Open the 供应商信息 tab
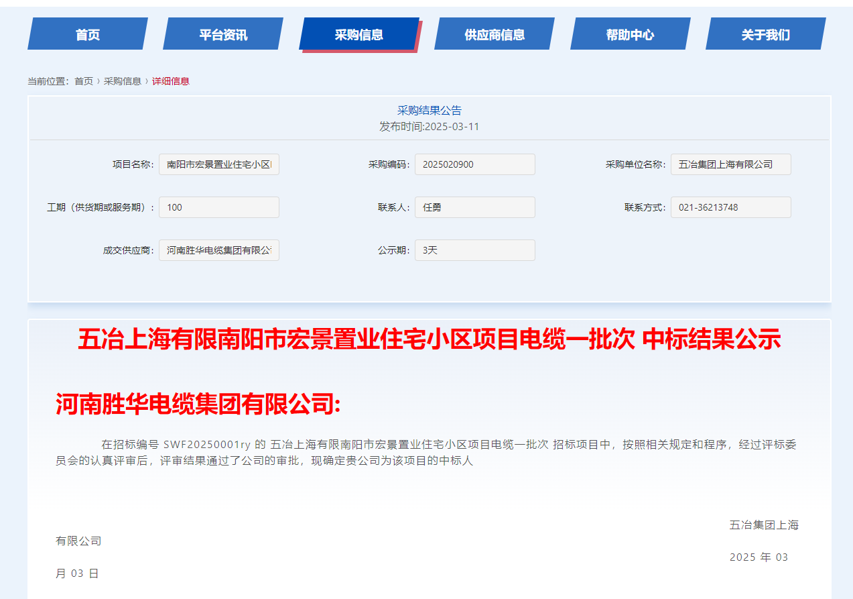This screenshot has width=853, height=599. (494, 34)
